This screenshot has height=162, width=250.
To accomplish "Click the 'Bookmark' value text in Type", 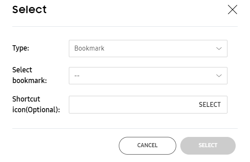I will click(89, 48).
